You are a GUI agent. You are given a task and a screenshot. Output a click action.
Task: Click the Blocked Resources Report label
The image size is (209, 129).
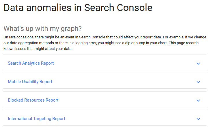[33, 100]
